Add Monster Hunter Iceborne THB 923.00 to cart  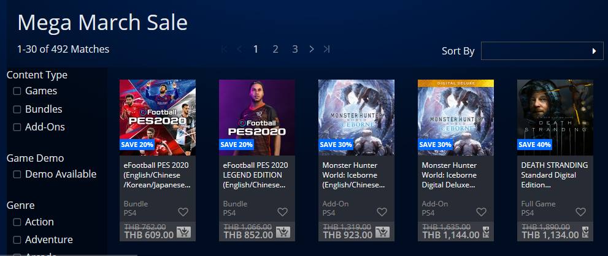pyautogui.click(x=383, y=232)
